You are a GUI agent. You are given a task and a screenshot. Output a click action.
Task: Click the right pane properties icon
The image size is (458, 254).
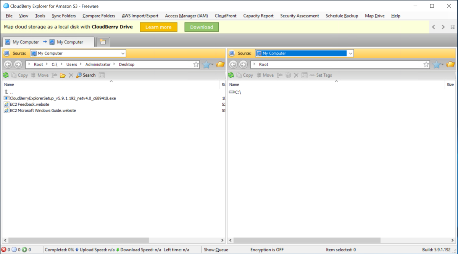304,75
